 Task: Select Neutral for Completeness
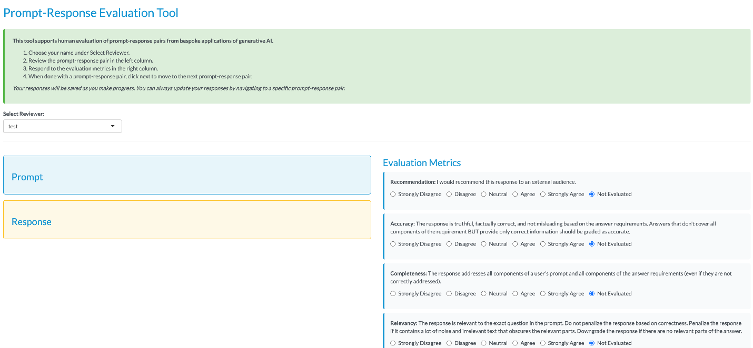point(484,293)
